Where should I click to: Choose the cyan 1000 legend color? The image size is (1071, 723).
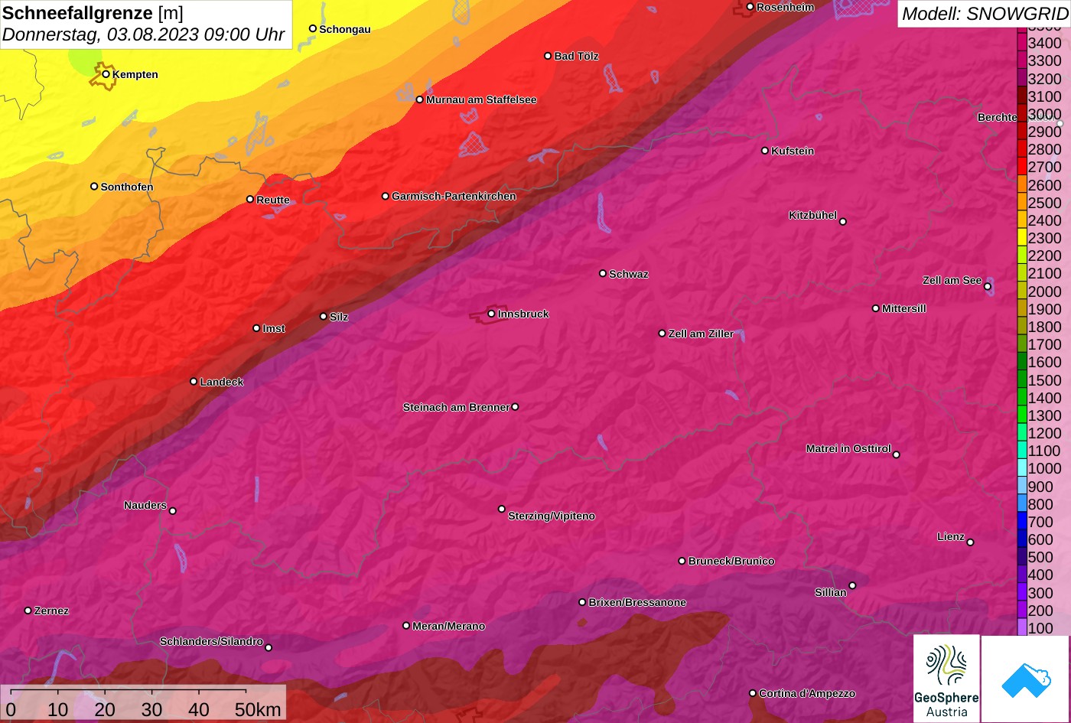coord(1022,468)
